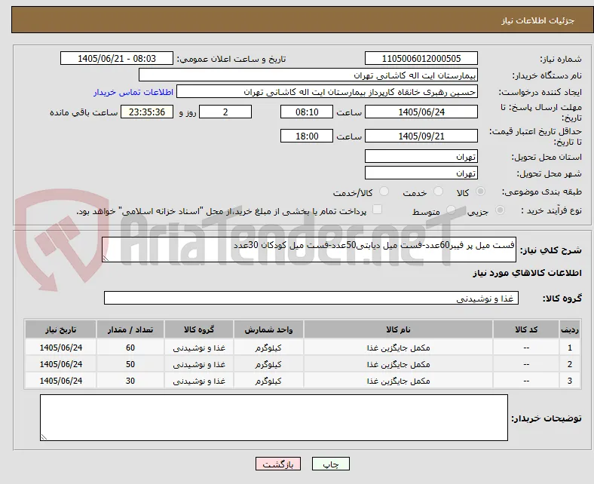Click the quantity 30 in row 3
The width and height of the screenshot is (594, 484).
pos(130,381)
